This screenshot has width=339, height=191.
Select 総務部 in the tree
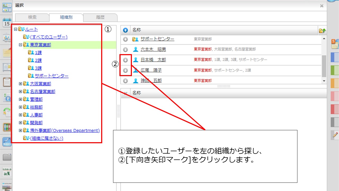pyautogui.click(x=36, y=107)
